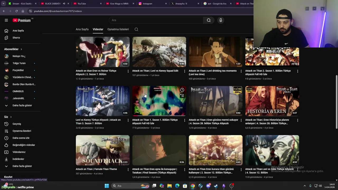338x190 pixels.
Task: Expand Daha fazla göster under İndirilenler
Action: [20, 166]
